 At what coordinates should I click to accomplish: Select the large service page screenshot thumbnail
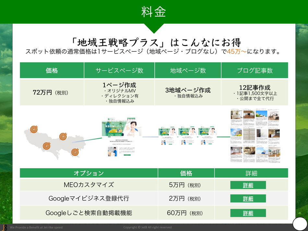coord(120,137)
